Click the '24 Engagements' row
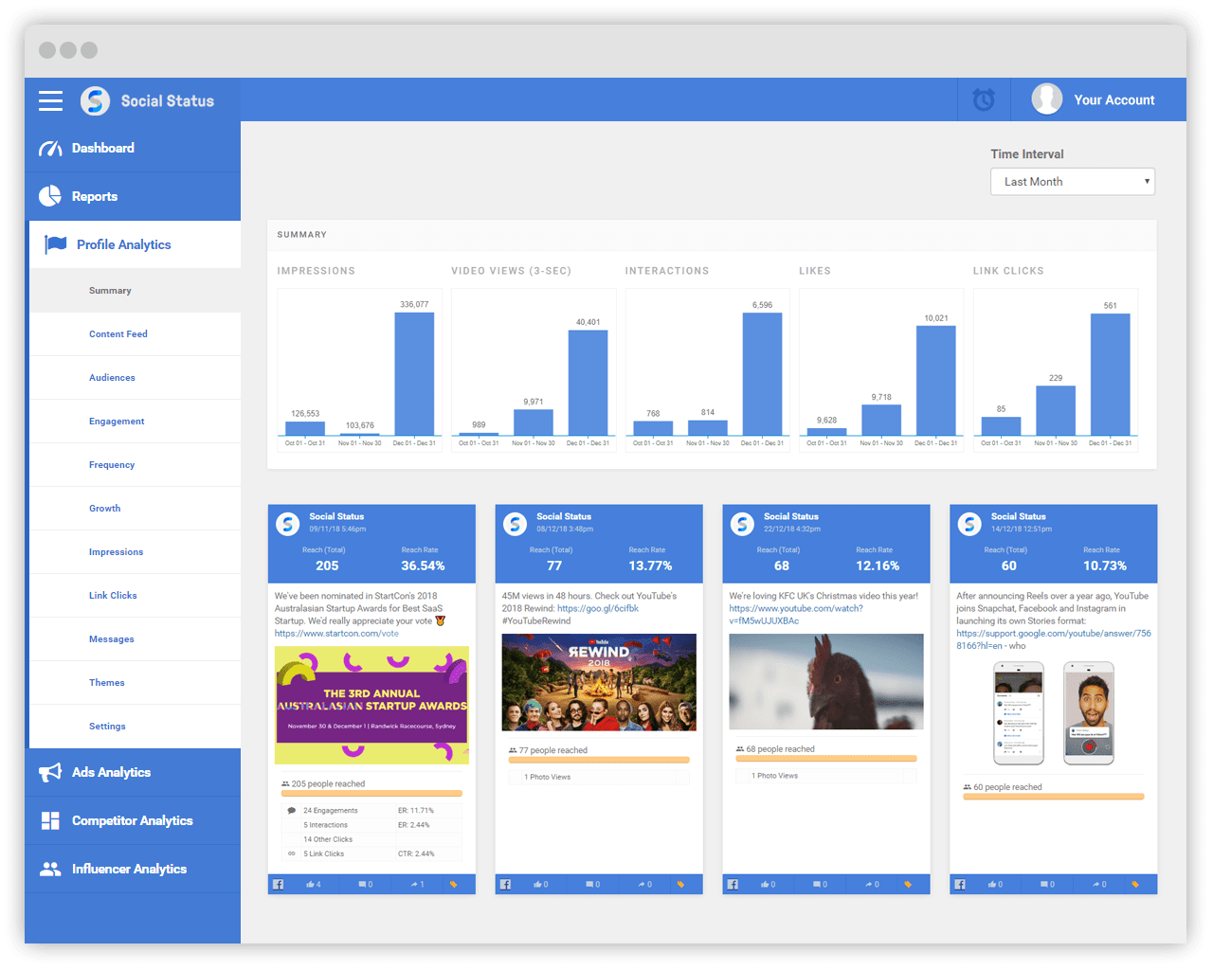1213x970 pixels. (371, 811)
